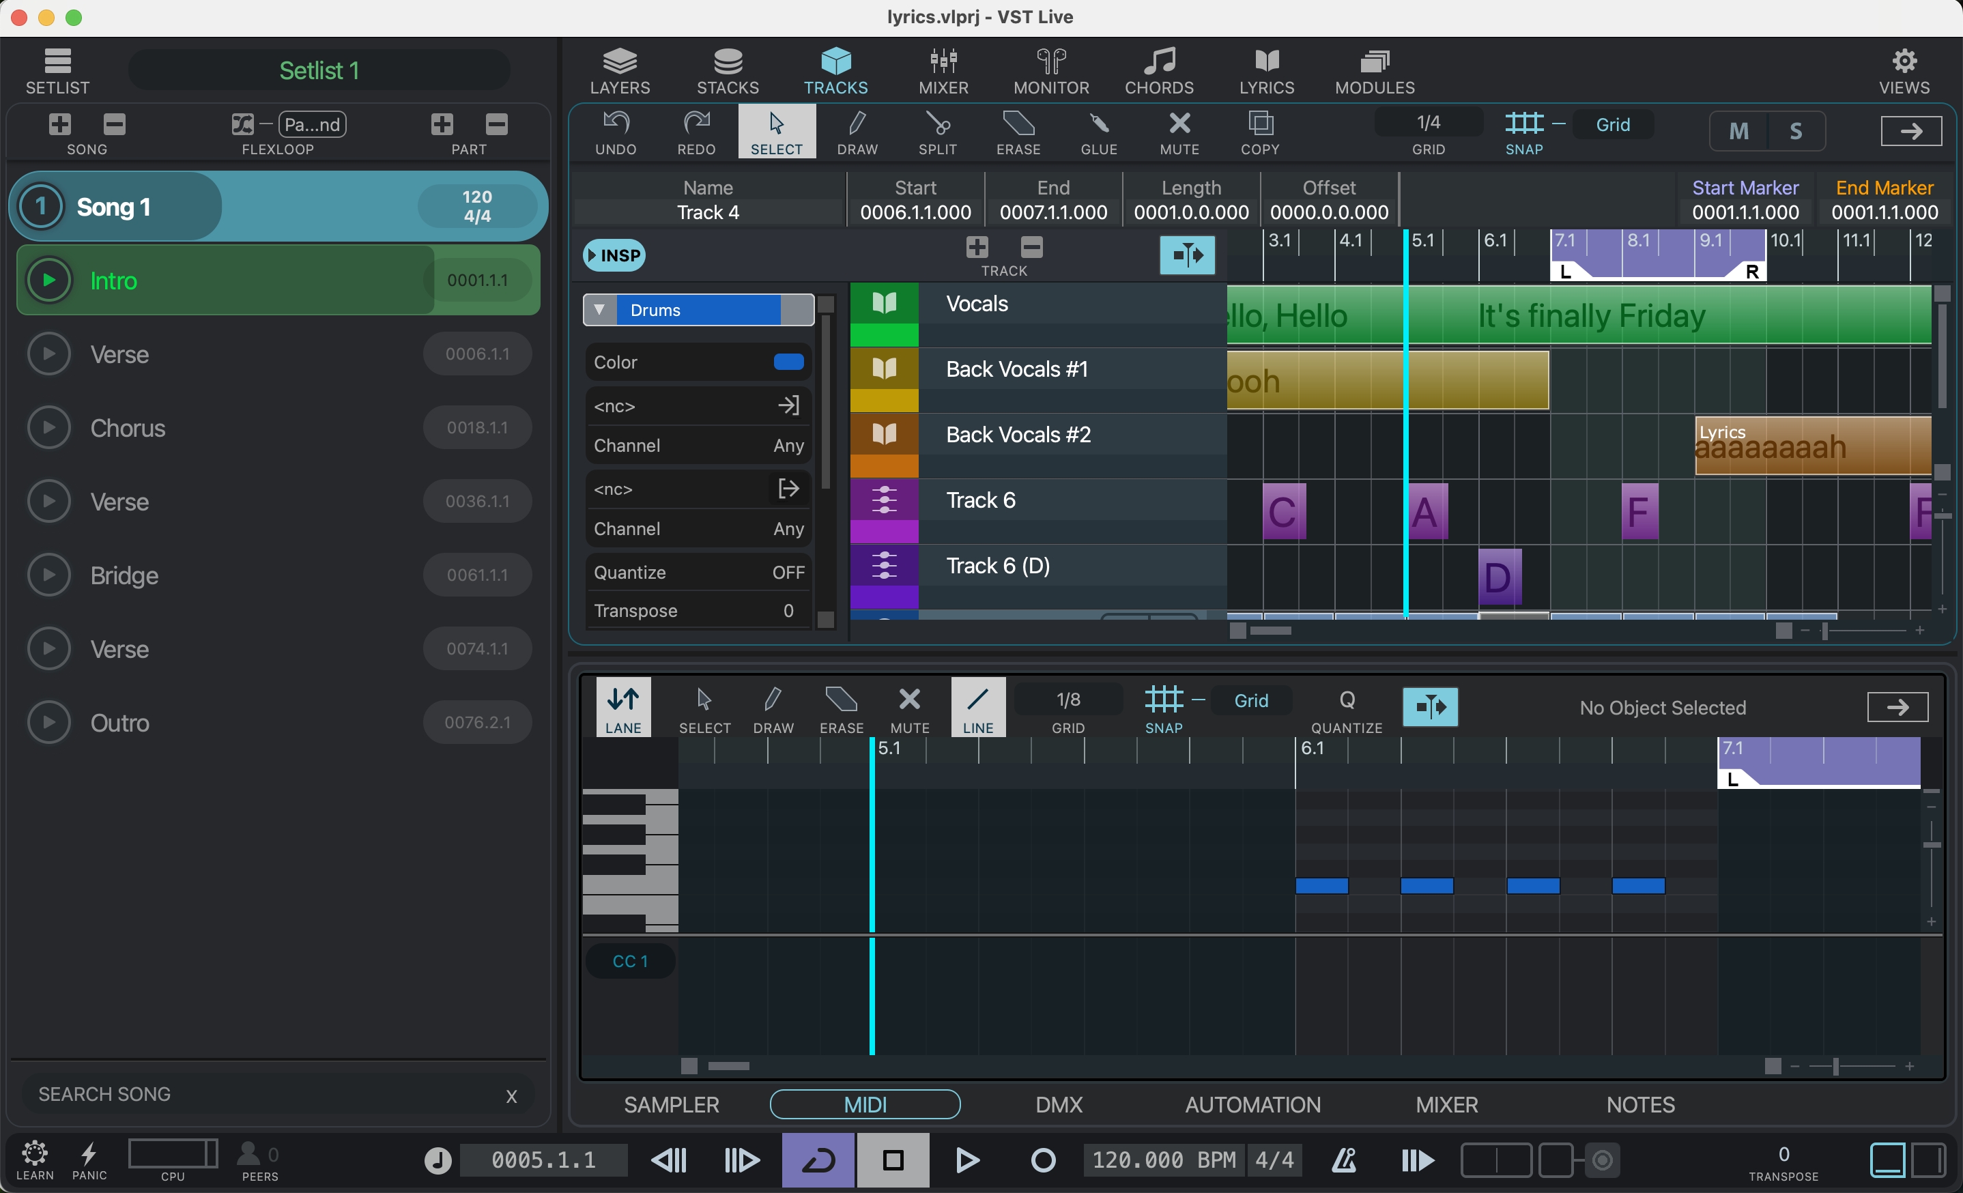
Task: Open the INSP inspector button
Action: pyautogui.click(x=613, y=255)
